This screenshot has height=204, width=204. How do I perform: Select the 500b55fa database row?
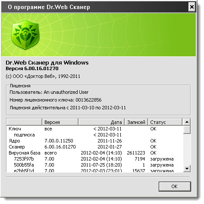(x=95, y=165)
